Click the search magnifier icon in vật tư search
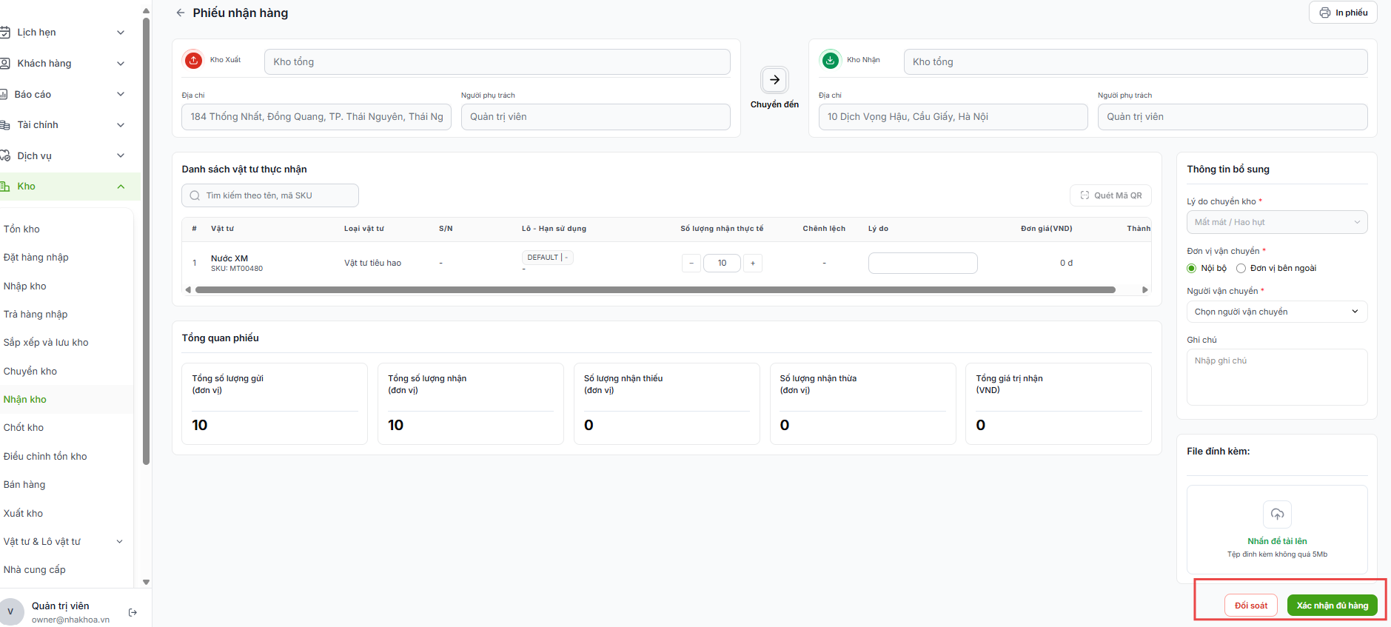Viewport: 1391px width, 627px height. [x=195, y=195]
